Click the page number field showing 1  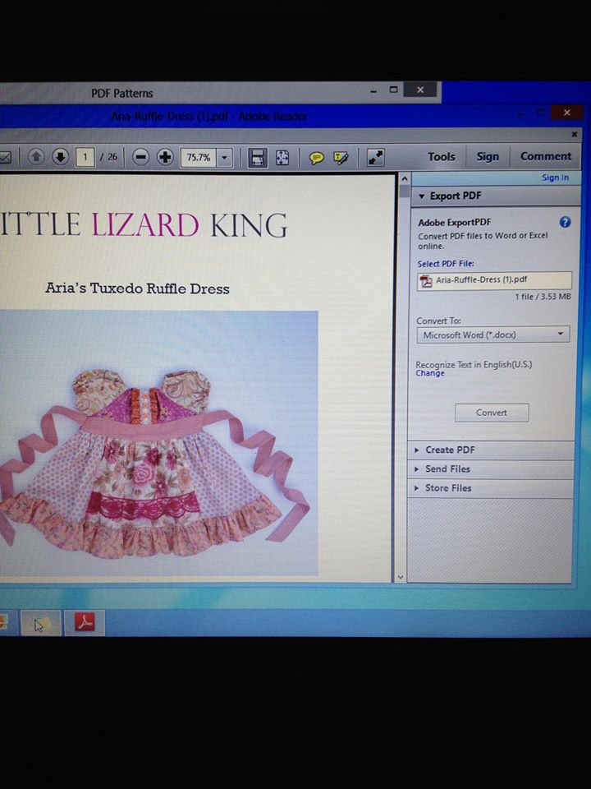pos(85,158)
